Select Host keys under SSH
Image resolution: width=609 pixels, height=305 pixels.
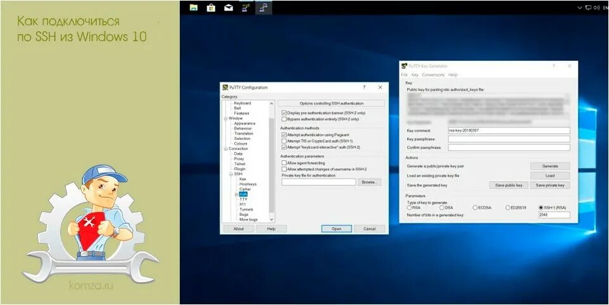pos(248,184)
